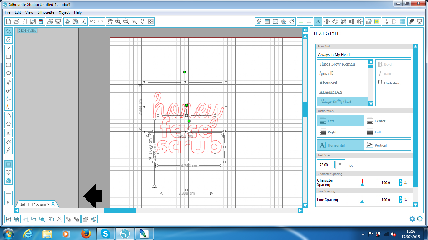428x240 pixels.
Task: Activate the Pan hand tool
Action: pyautogui.click(x=110, y=22)
